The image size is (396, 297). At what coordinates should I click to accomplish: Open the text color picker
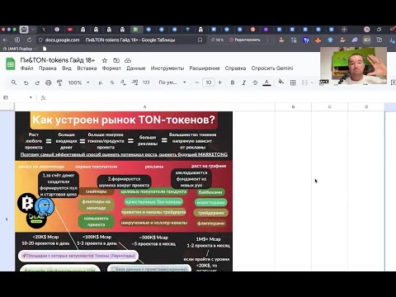click(266, 82)
